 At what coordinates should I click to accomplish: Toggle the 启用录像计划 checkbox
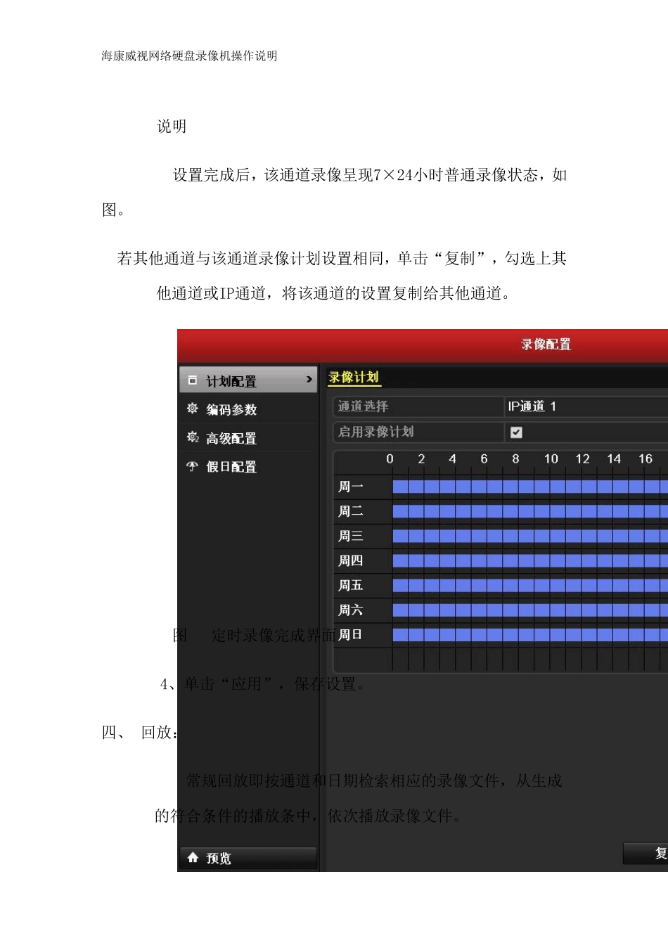[516, 432]
